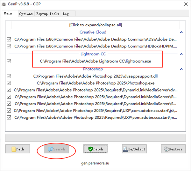This screenshot has width=191, height=171.
Task: Select the Photoshop group heading
Action: tap(93, 69)
